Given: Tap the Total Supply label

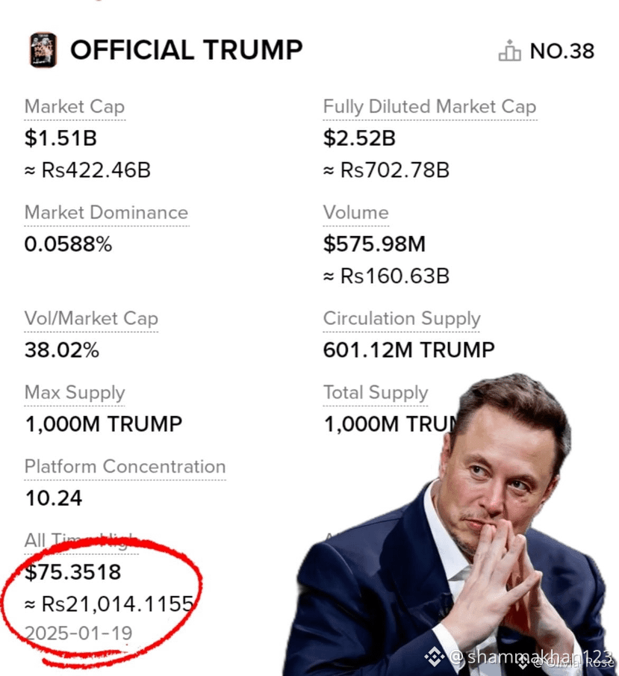Looking at the screenshot, I should 376,393.
